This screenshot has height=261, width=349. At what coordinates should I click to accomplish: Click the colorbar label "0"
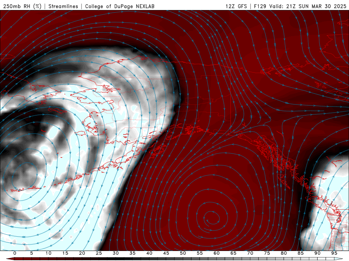click(x=15, y=253)
